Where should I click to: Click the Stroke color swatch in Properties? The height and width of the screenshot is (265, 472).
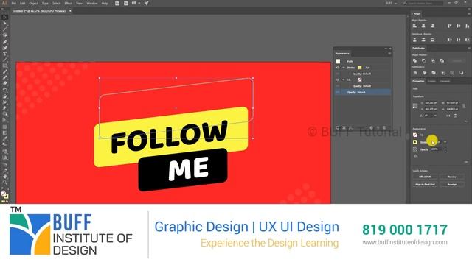click(x=414, y=142)
